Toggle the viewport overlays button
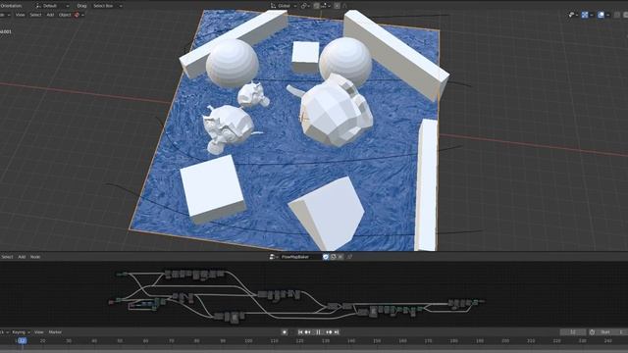Viewport: 628px width, 353px height. pyautogui.click(x=601, y=15)
